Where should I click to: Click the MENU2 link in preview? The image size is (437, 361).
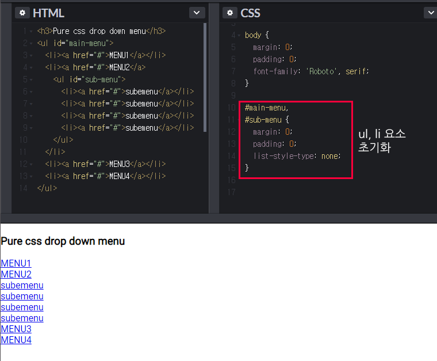pos(16,274)
